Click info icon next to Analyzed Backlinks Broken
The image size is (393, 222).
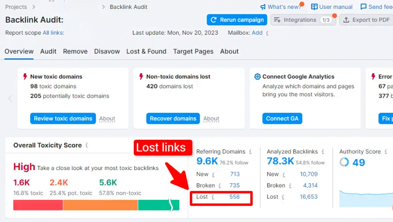point(290,186)
